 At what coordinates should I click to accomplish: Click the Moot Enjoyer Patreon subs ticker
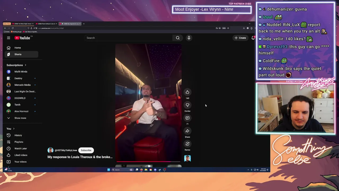pyautogui.click(x=212, y=10)
